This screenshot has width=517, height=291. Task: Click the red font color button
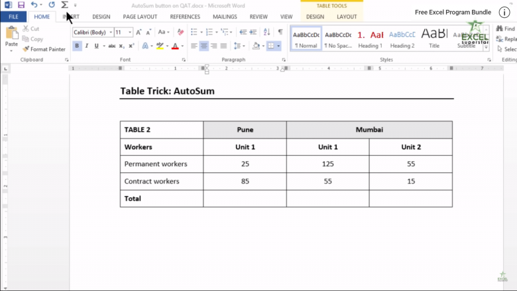coord(175,46)
